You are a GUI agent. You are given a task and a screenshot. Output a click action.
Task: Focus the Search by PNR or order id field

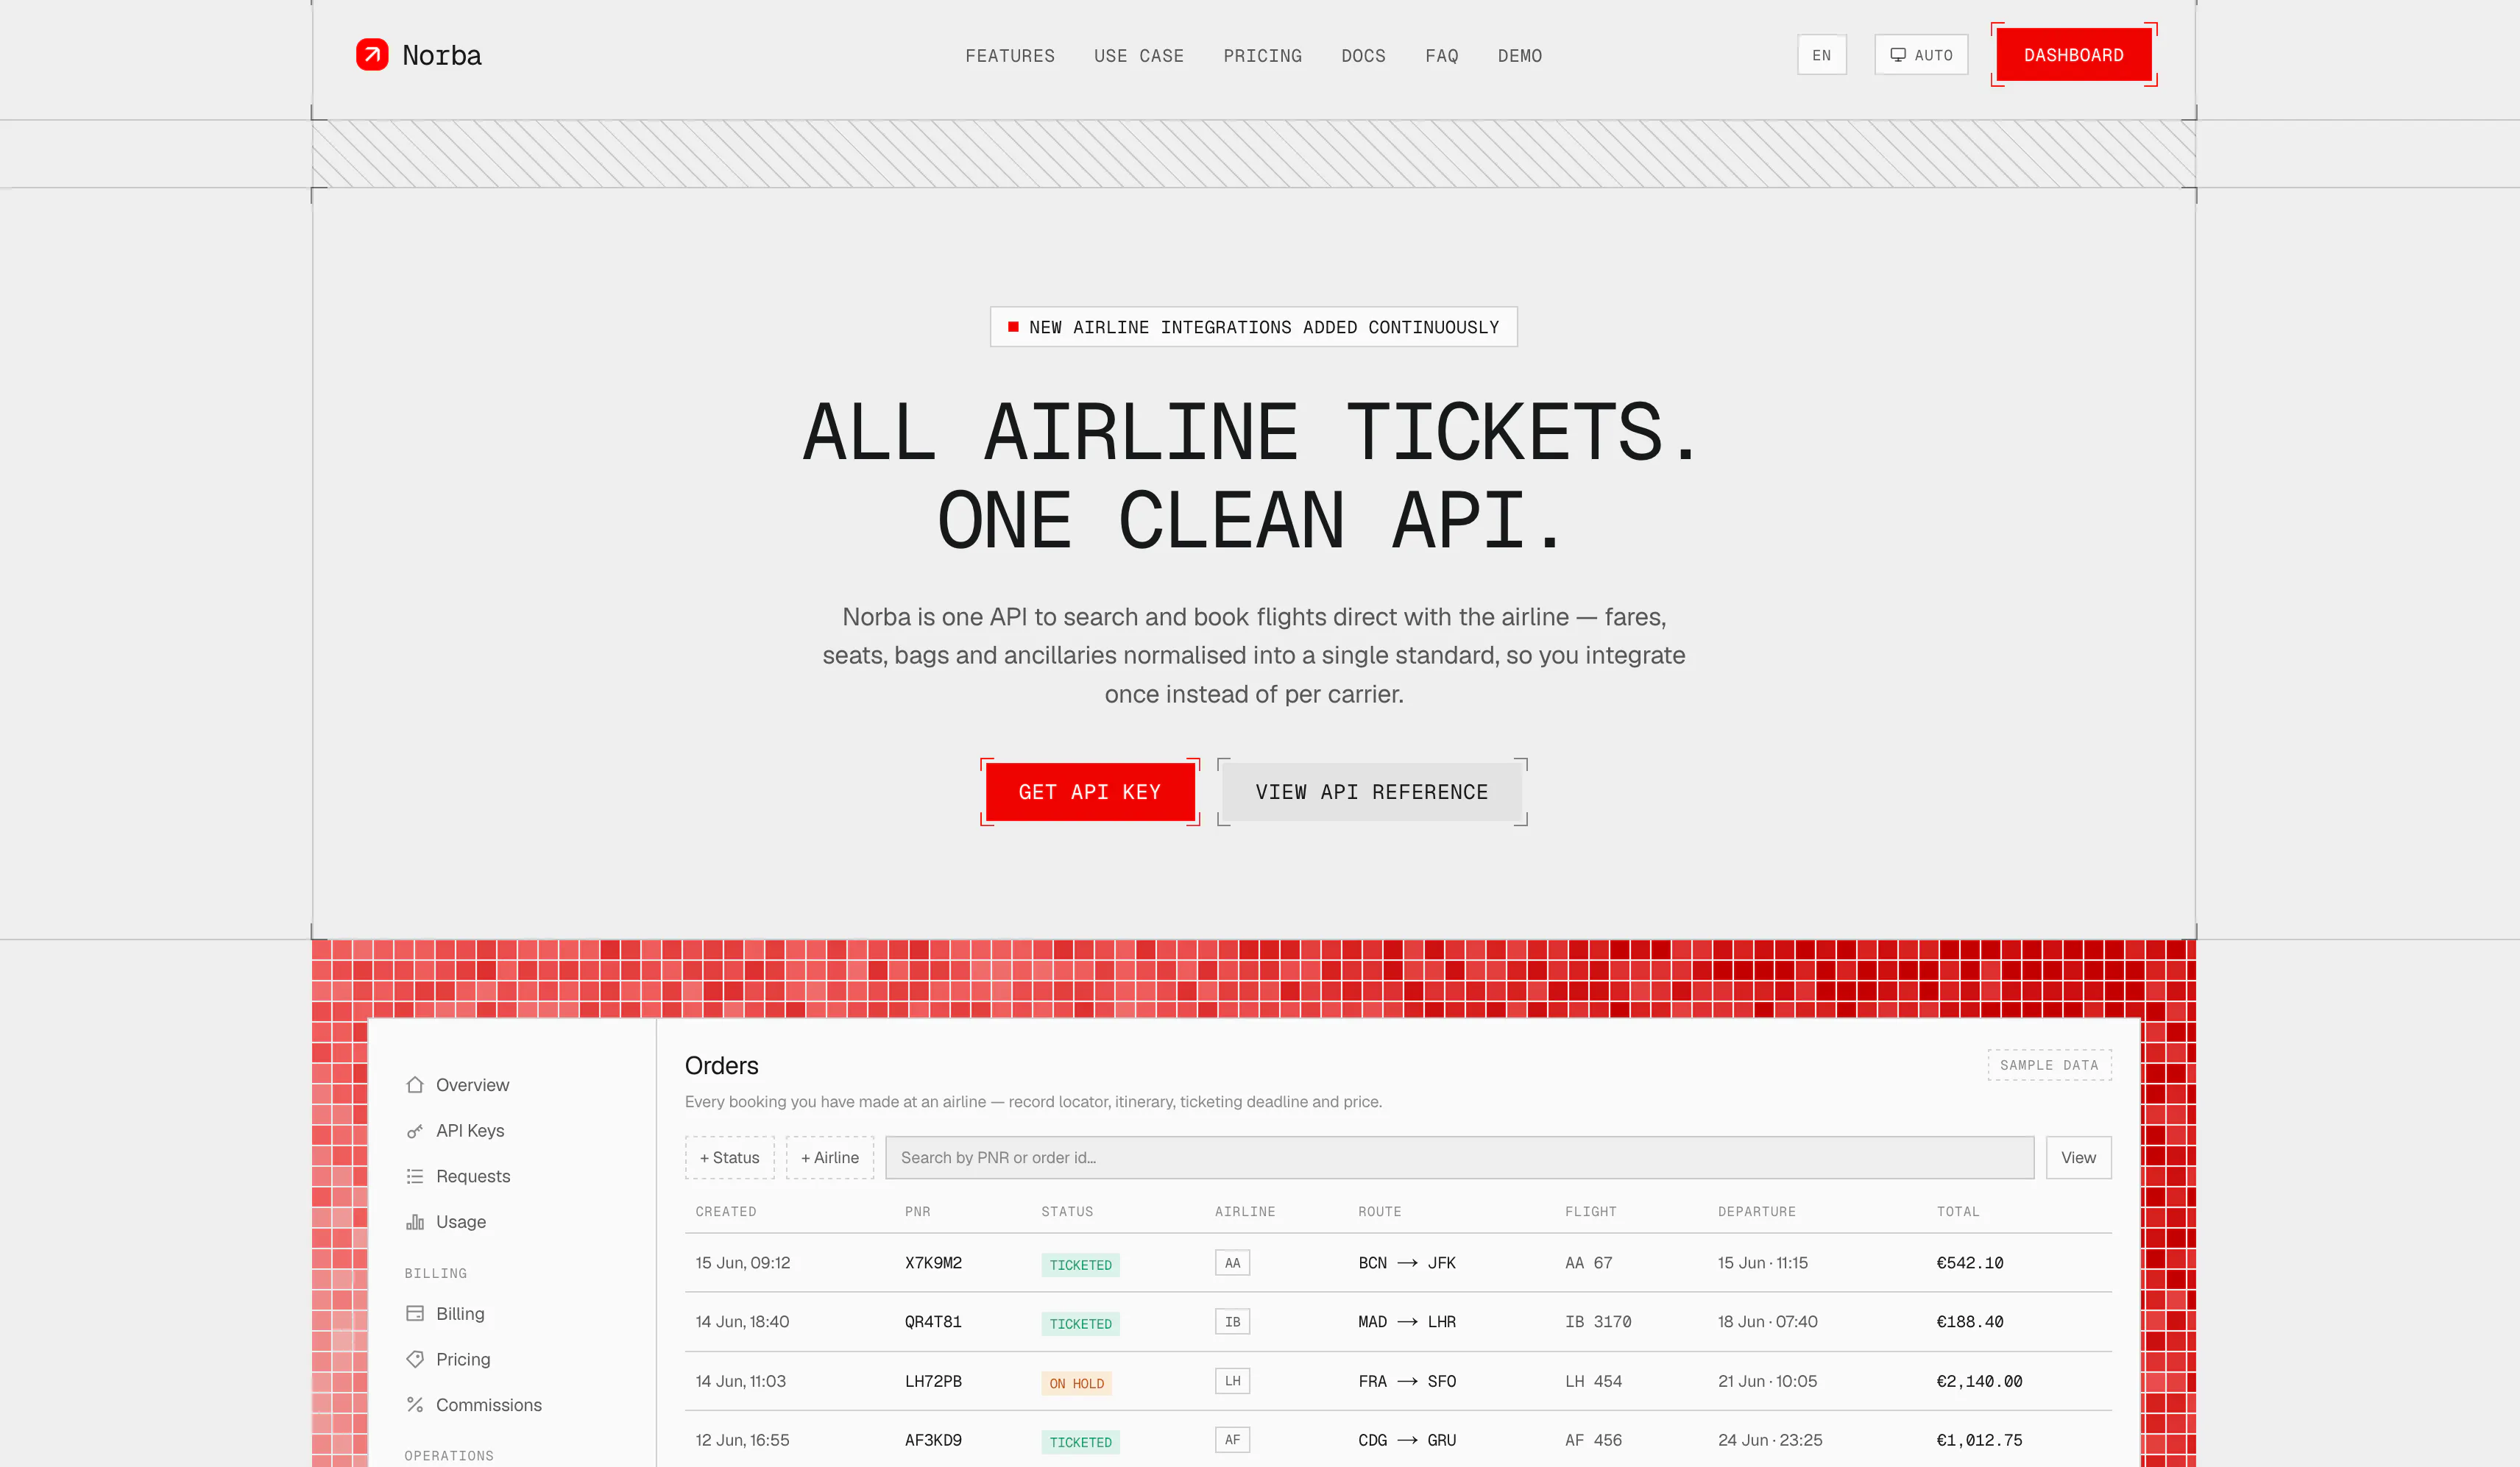[1459, 1157]
